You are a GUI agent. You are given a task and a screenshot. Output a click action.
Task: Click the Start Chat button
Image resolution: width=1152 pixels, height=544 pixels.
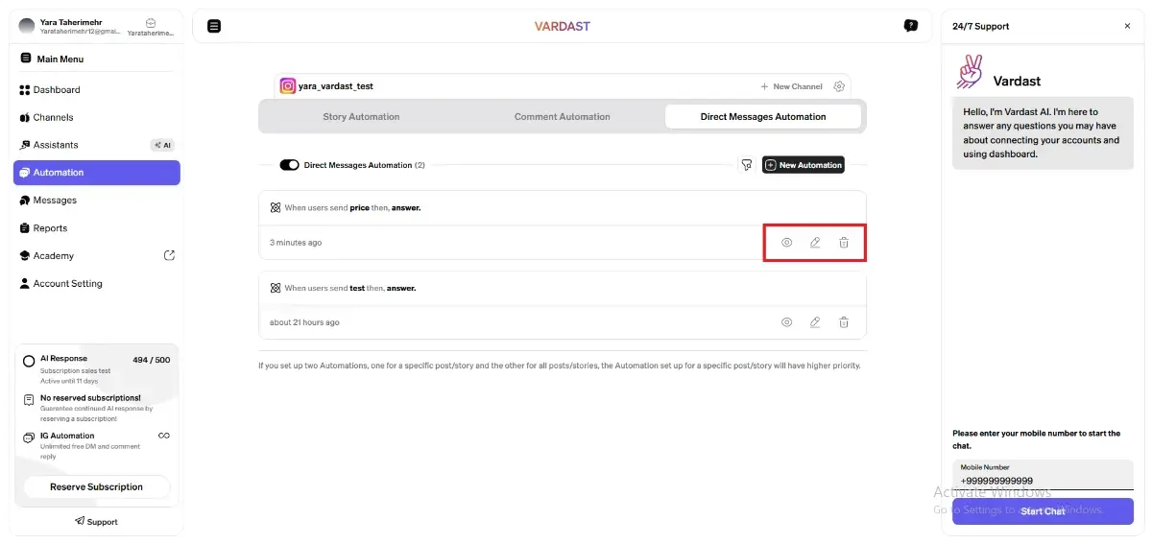coord(1043,511)
